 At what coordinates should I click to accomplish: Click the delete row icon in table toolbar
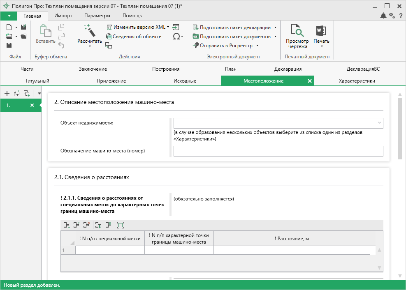pos(86,225)
